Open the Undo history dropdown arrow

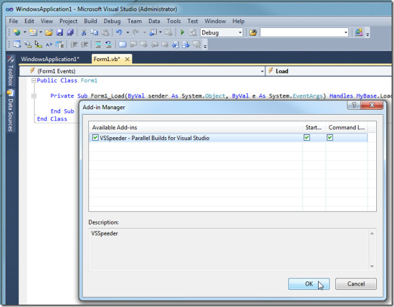click(x=128, y=32)
